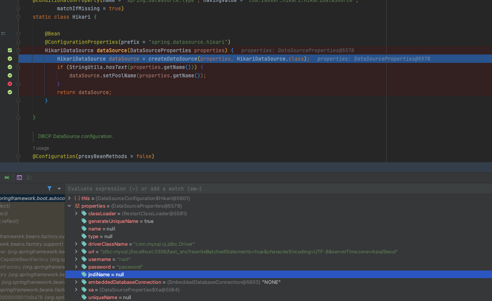Screen dimensions: 492x301
Task: Click the 1 usage link above @Configuration
Action: 41,148
